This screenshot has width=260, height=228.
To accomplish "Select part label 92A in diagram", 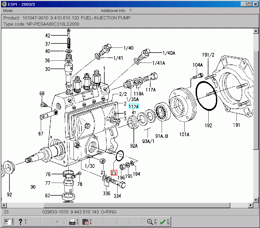I will pos(134,146).
